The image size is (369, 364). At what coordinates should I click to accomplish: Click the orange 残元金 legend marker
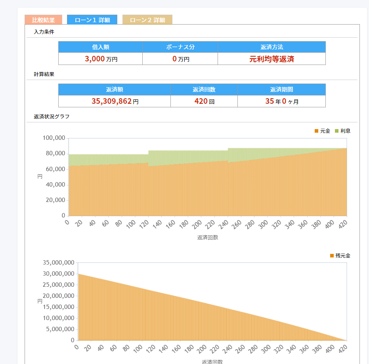(x=332, y=256)
